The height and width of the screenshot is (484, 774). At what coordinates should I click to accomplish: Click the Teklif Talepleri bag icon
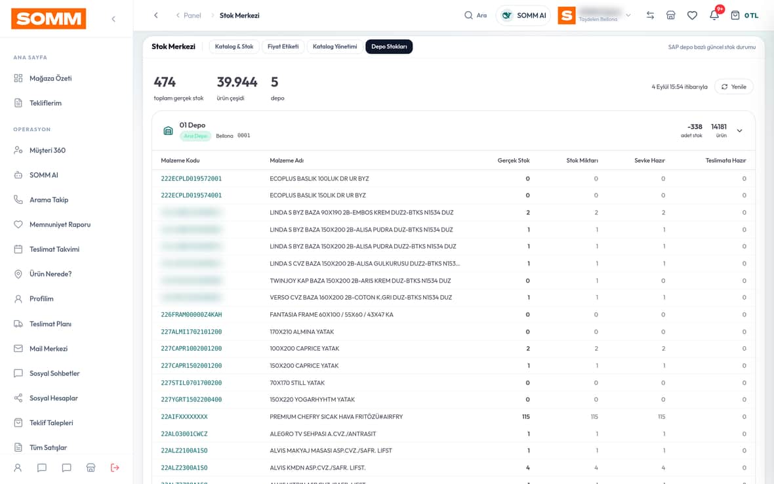pos(18,423)
